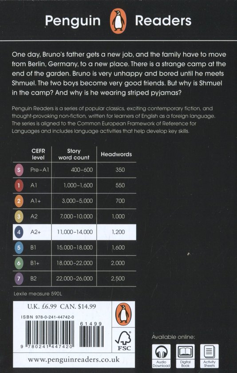Click the red level 1 circle
This screenshot has width=237, height=373.
click(x=19, y=186)
